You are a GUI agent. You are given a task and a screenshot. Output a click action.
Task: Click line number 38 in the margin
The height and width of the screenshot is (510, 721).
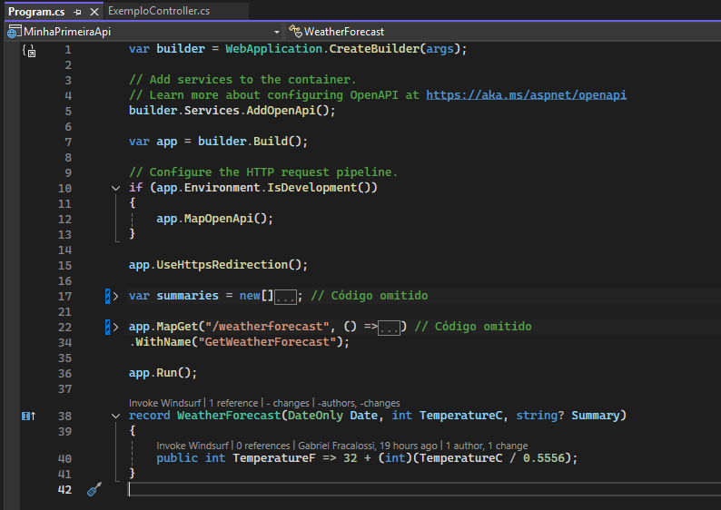(x=64, y=417)
